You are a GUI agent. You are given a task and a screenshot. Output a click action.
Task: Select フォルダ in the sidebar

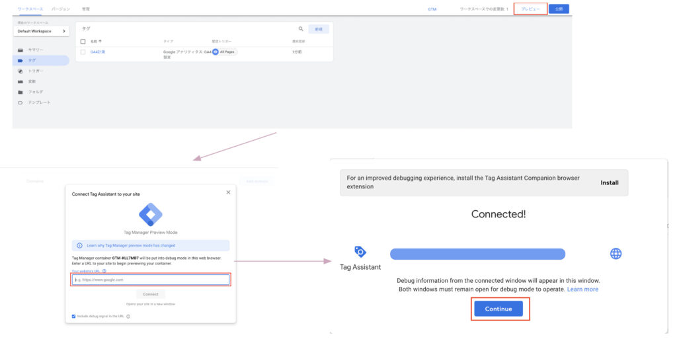coord(36,92)
